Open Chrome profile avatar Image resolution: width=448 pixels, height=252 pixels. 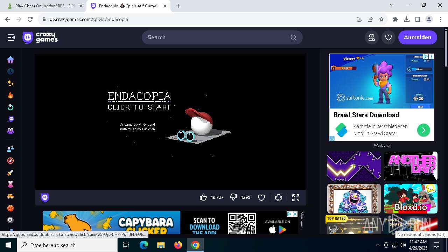(x=429, y=19)
